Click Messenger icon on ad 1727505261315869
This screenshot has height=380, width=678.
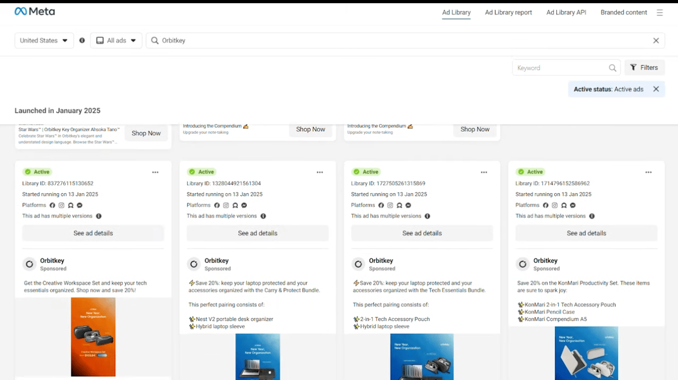point(408,206)
